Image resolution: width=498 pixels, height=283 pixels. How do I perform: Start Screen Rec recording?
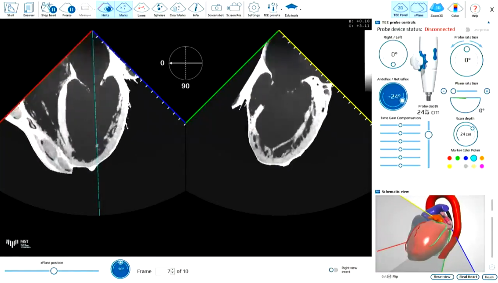[x=233, y=8]
